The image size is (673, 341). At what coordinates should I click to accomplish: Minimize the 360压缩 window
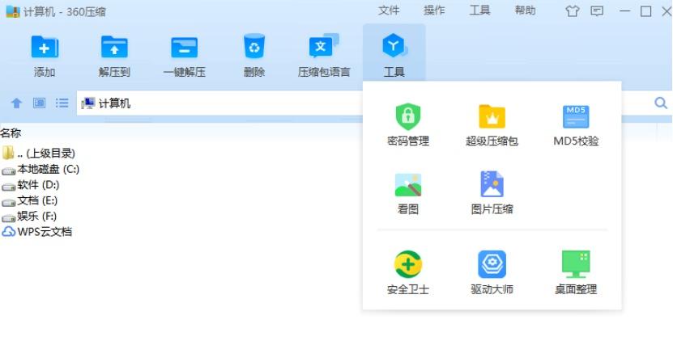625,11
